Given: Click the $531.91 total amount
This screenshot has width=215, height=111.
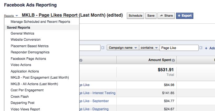Looking at the screenshot, I should pyautogui.click(x=166, y=70).
